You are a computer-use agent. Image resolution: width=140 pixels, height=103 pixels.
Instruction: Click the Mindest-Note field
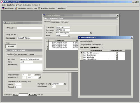(x=54, y=86)
